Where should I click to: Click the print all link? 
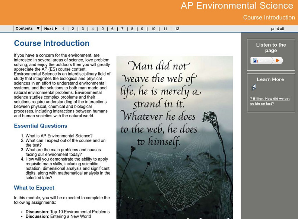277,29
